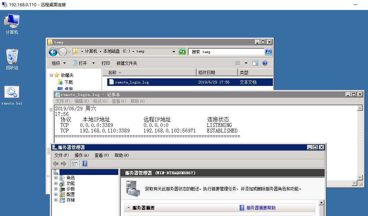The height and width of the screenshot is (216, 368).
Task: Open Notepad 查看(V) menu
Action: click(x=119, y=101)
